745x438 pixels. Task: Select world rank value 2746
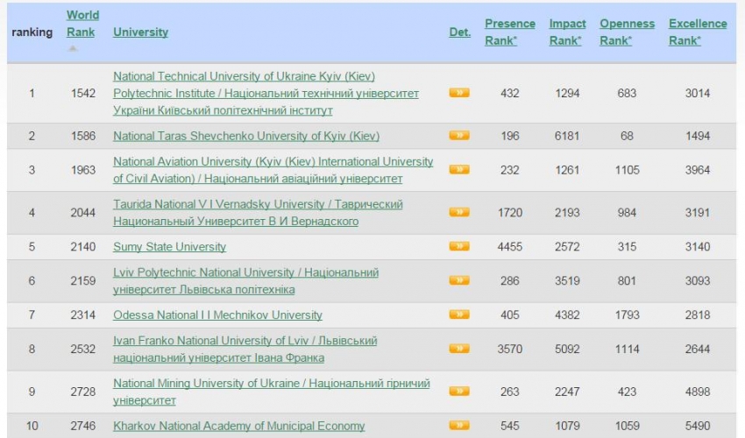point(82,426)
